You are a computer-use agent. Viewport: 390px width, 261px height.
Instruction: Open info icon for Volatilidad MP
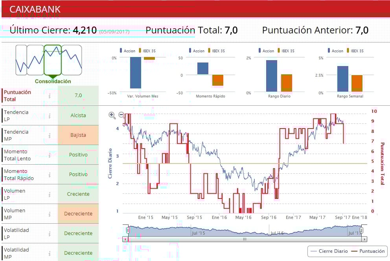coord(50,253)
